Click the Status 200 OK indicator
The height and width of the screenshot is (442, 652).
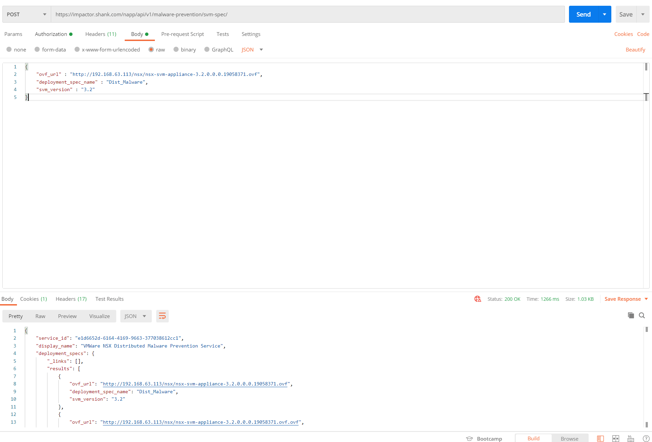(x=504, y=299)
